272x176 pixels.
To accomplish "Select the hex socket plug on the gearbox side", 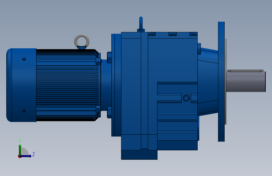I will tap(186, 98).
